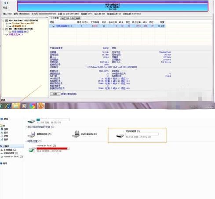Switch to the Browse Files tab
Screen dimensions: 215x199
click(65, 18)
